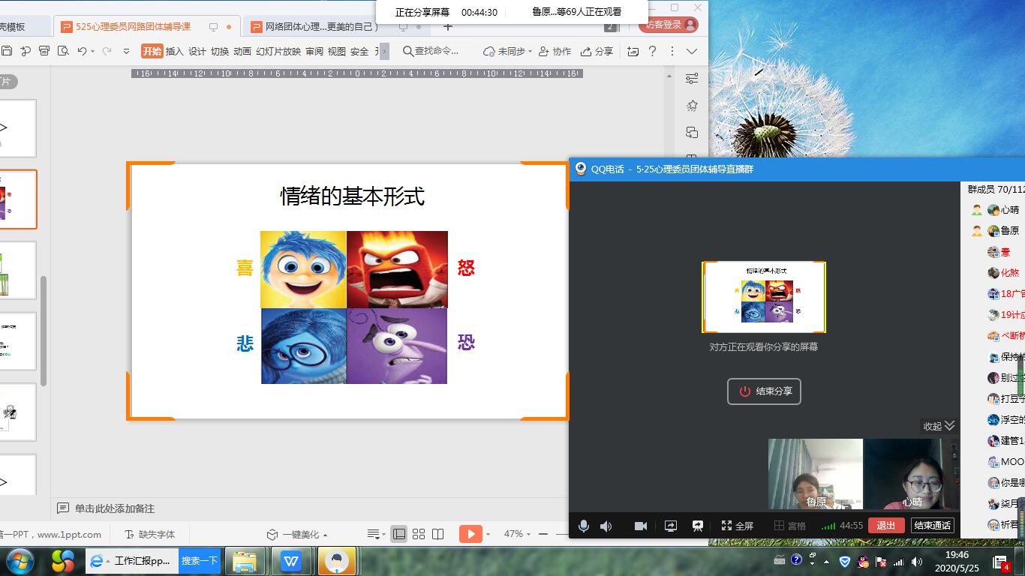Select the current slide thumbnail with orange border
This screenshot has width=1025, height=576.
pyautogui.click(x=17, y=199)
